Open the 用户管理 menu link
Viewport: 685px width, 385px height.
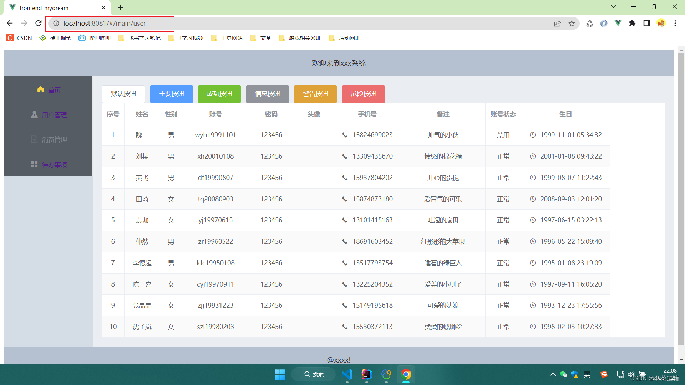click(x=54, y=115)
